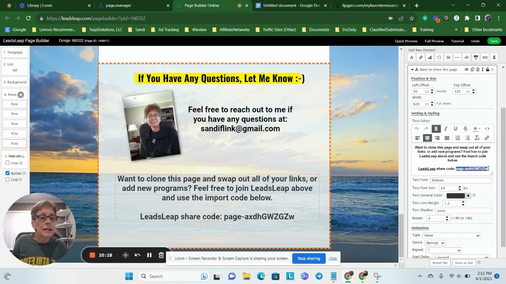Open Windows Start menu
Screen dimensions: 506x284
[x=129, y=276]
